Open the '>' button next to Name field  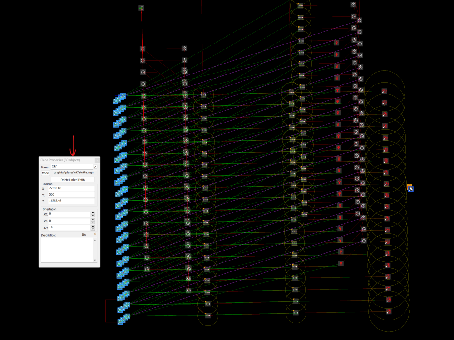click(95, 167)
